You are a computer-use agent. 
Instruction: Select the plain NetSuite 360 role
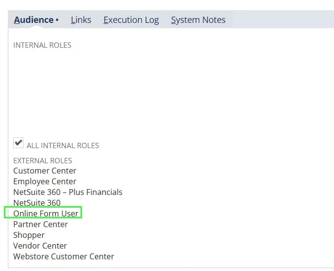[37, 203]
